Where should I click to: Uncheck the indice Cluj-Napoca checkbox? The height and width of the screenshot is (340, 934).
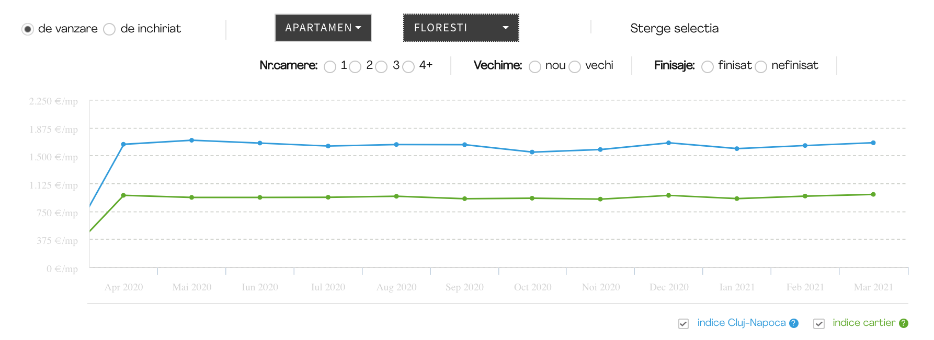[684, 324]
